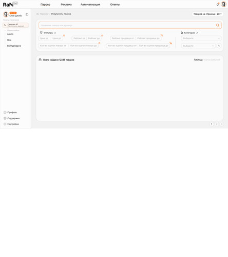Open the notifications bell icon

[x=218, y=4]
